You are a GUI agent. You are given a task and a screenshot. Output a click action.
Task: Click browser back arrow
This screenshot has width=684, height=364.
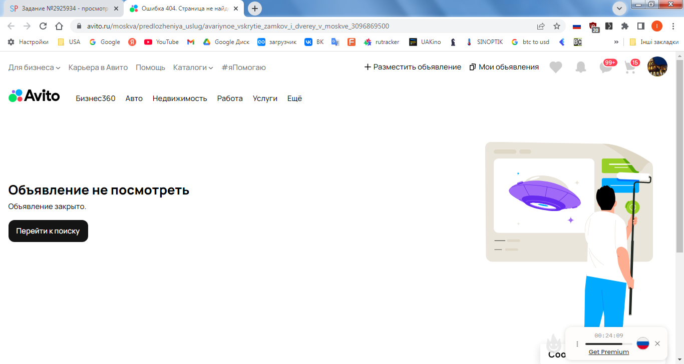(11, 26)
